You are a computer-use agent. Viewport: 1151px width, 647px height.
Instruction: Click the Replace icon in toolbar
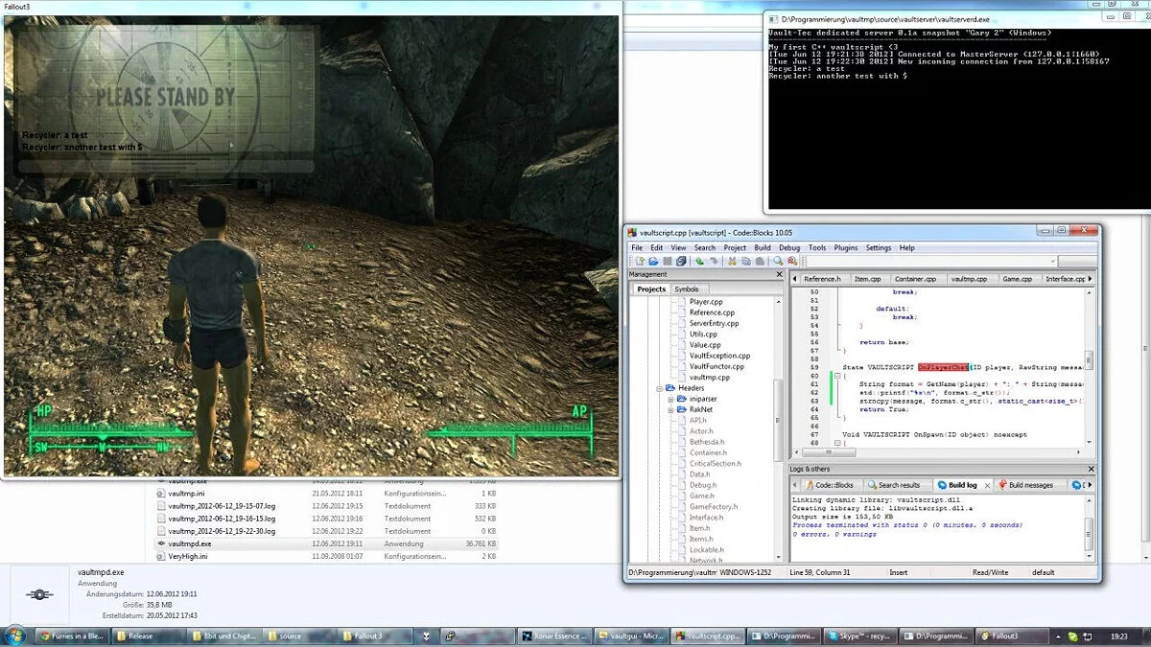792,261
